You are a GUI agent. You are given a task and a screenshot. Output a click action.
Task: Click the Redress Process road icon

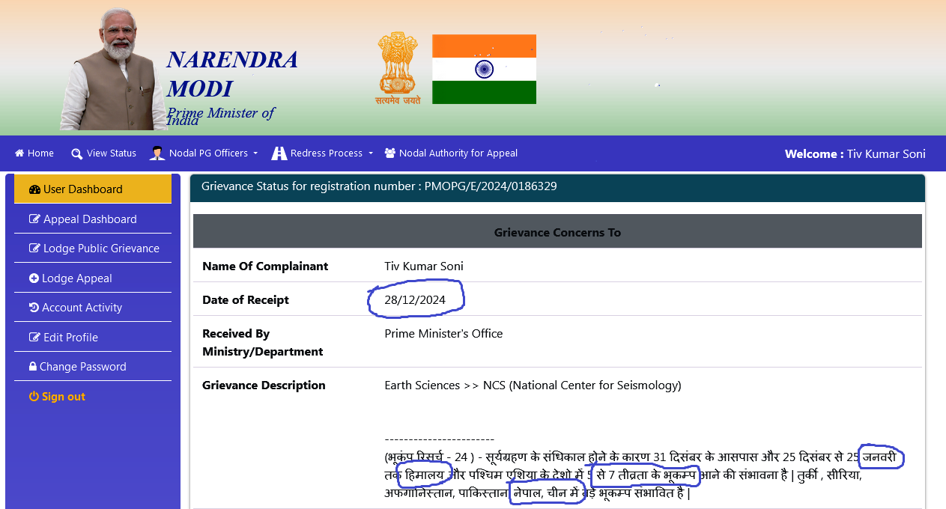pos(279,153)
